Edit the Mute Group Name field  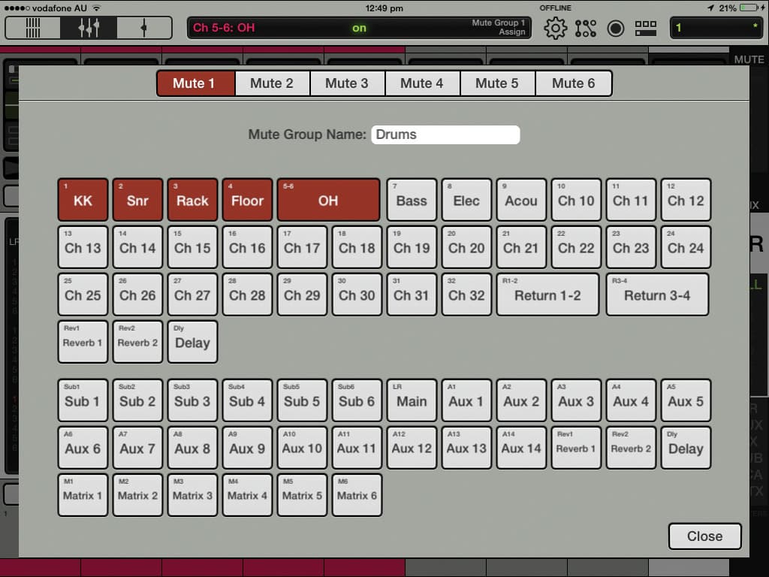point(445,134)
